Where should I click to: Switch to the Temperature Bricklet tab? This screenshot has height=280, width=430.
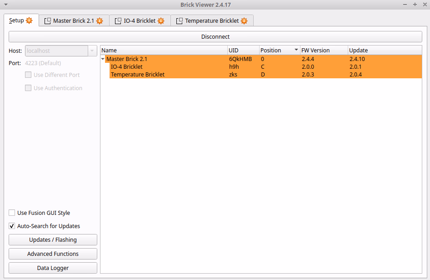coord(211,21)
